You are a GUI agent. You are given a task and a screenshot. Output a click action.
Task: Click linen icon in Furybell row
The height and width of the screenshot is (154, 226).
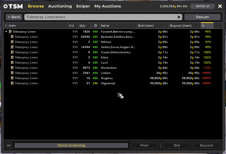(x=10, y=32)
